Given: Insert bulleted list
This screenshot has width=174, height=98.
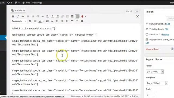Looking at the screenshot, I should [28, 16].
